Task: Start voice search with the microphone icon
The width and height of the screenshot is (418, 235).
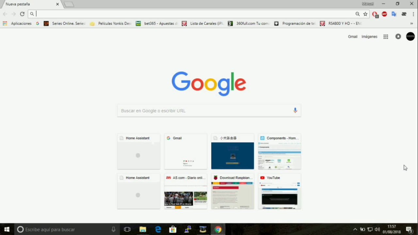Action: coord(295,110)
